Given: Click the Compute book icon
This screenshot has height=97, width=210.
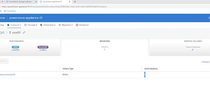Looking at the screenshot, I should 8,25.
